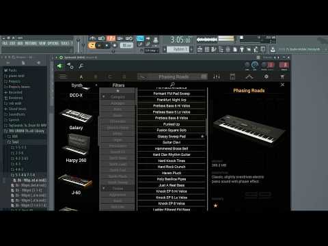Open the PATTERNS menu
Image resolution: width=328 pixels, height=246 pixels.
[31, 43]
